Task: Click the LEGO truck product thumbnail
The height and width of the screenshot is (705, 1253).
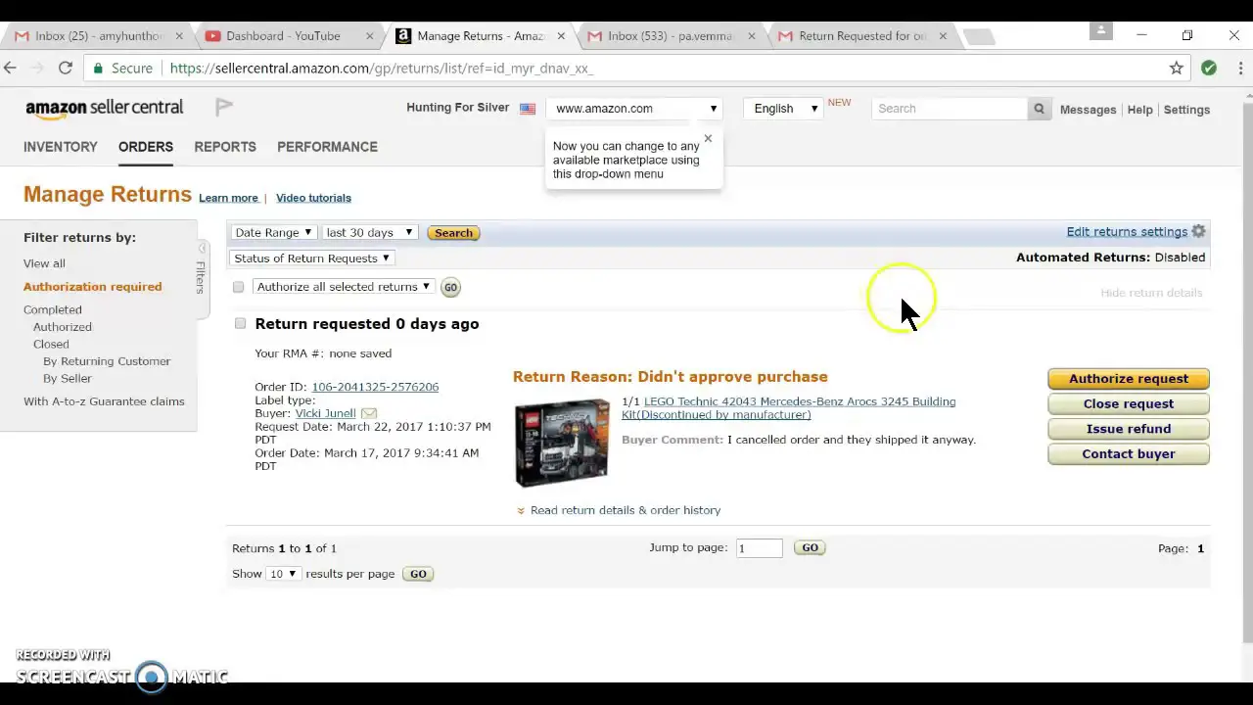Action: click(x=562, y=443)
